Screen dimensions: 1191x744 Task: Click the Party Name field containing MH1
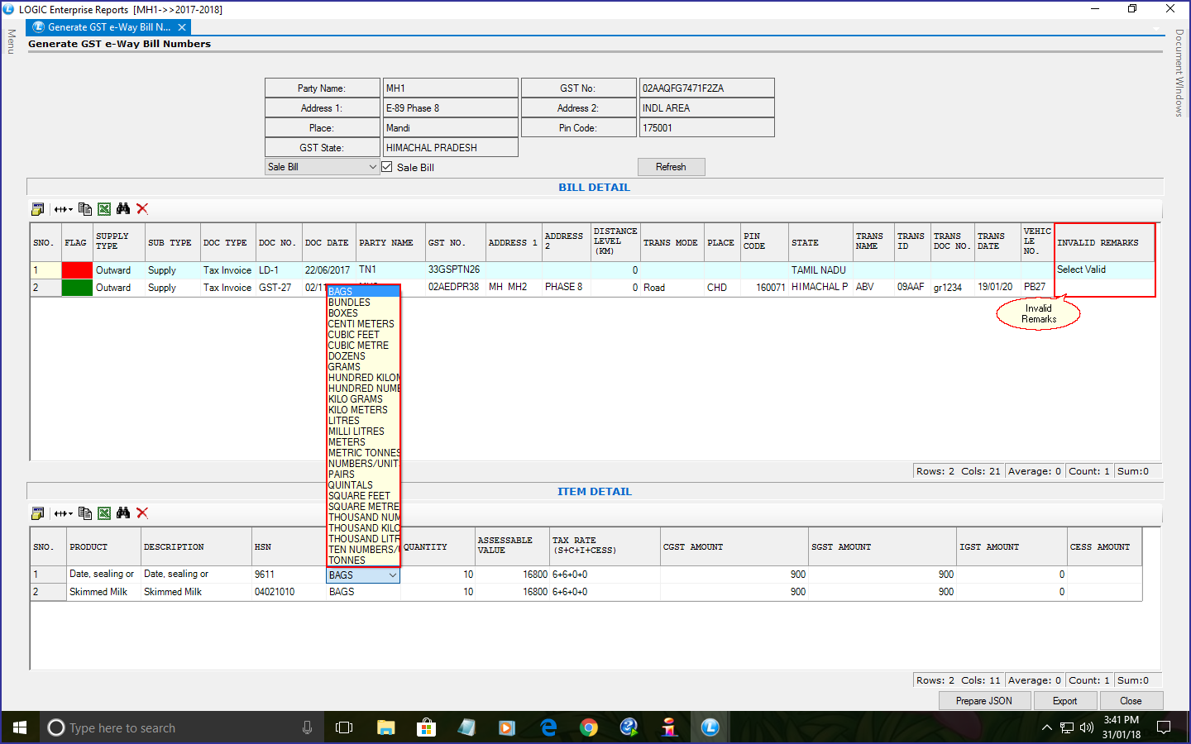(x=451, y=88)
